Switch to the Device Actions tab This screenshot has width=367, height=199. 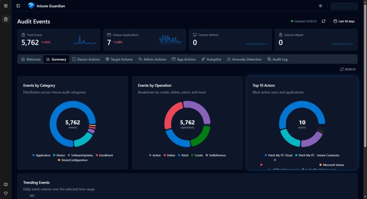(86, 59)
